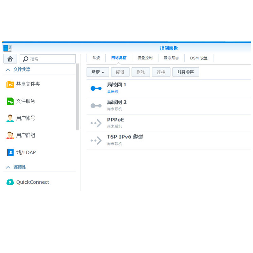The height and width of the screenshot is (253, 253).
Task: Select the 局域网 1 interface row
Action: click(169, 89)
